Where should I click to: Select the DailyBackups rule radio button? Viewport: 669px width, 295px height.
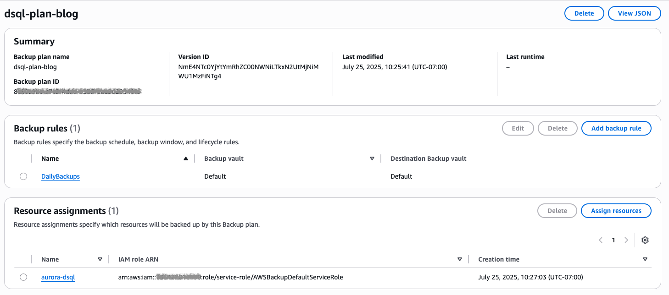pyautogui.click(x=23, y=176)
